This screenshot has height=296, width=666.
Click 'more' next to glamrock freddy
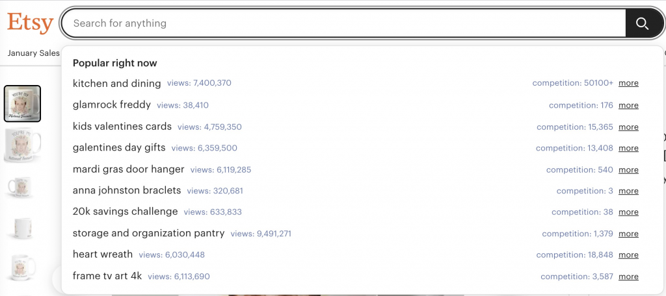click(x=628, y=105)
